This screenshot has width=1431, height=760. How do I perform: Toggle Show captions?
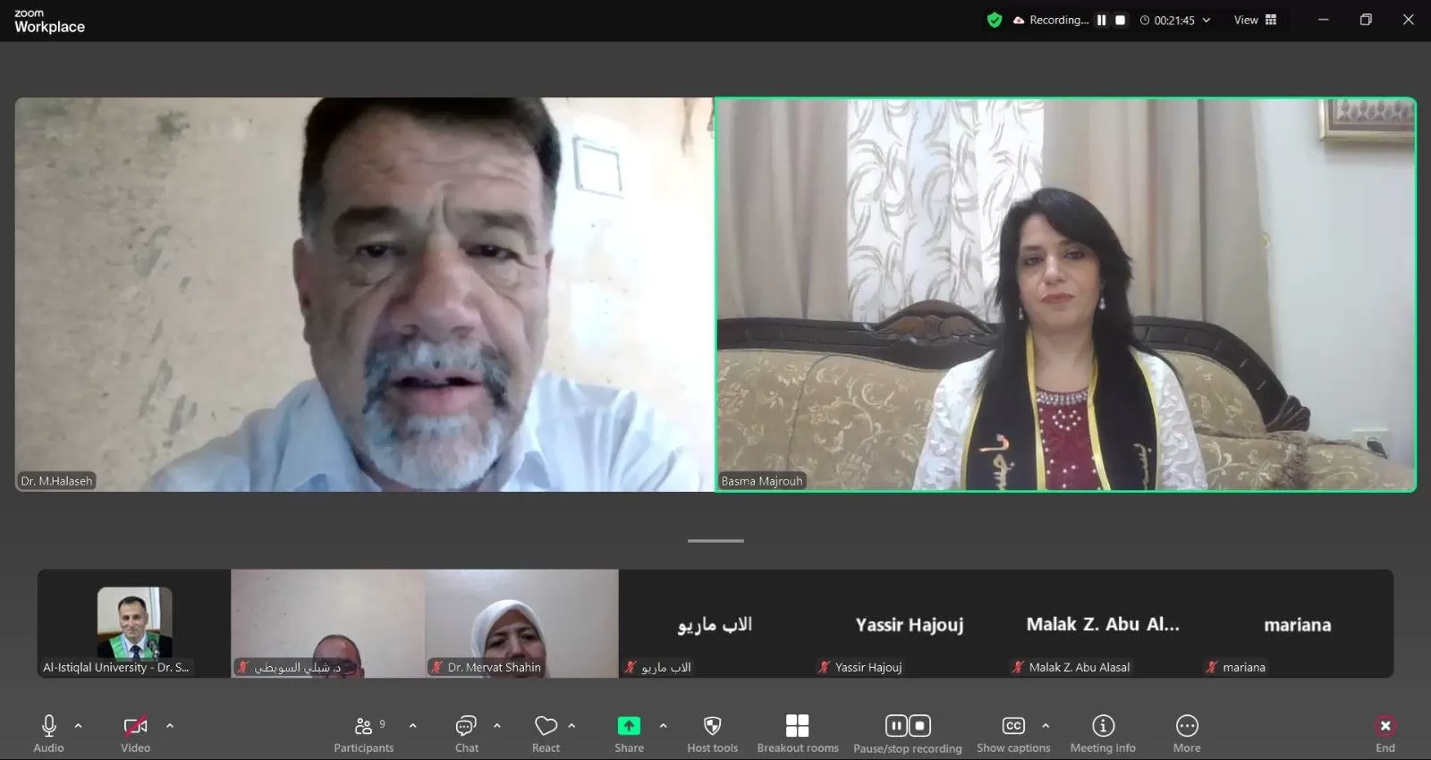(1013, 726)
